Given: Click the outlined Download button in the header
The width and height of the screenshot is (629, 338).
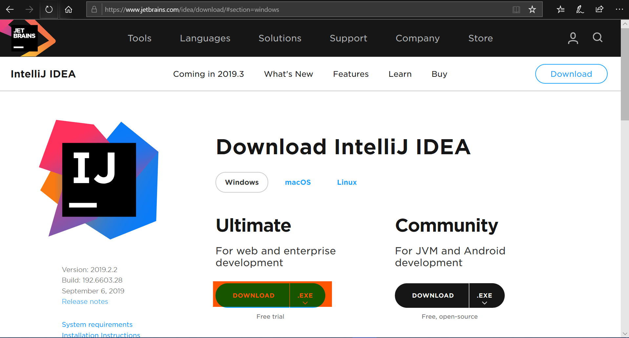Looking at the screenshot, I should coord(571,74).
